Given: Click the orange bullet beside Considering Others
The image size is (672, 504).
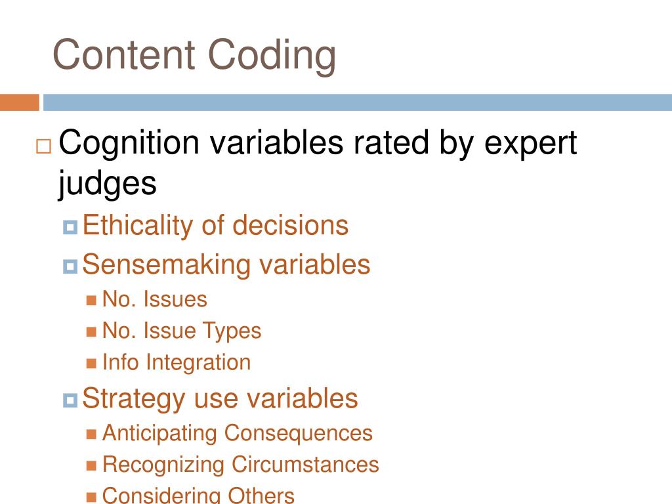Looking at the screenshot, I should click(x=91, y=497).
